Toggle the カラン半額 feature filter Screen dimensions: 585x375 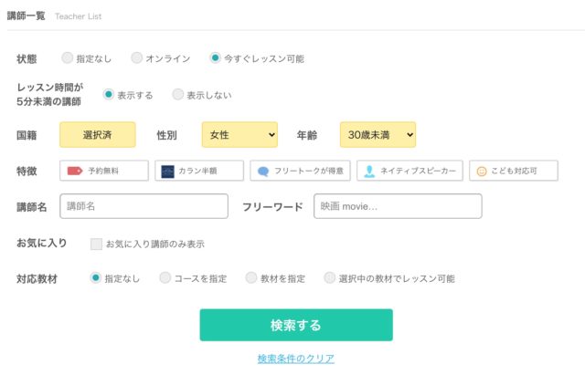[x=199, y=171]
